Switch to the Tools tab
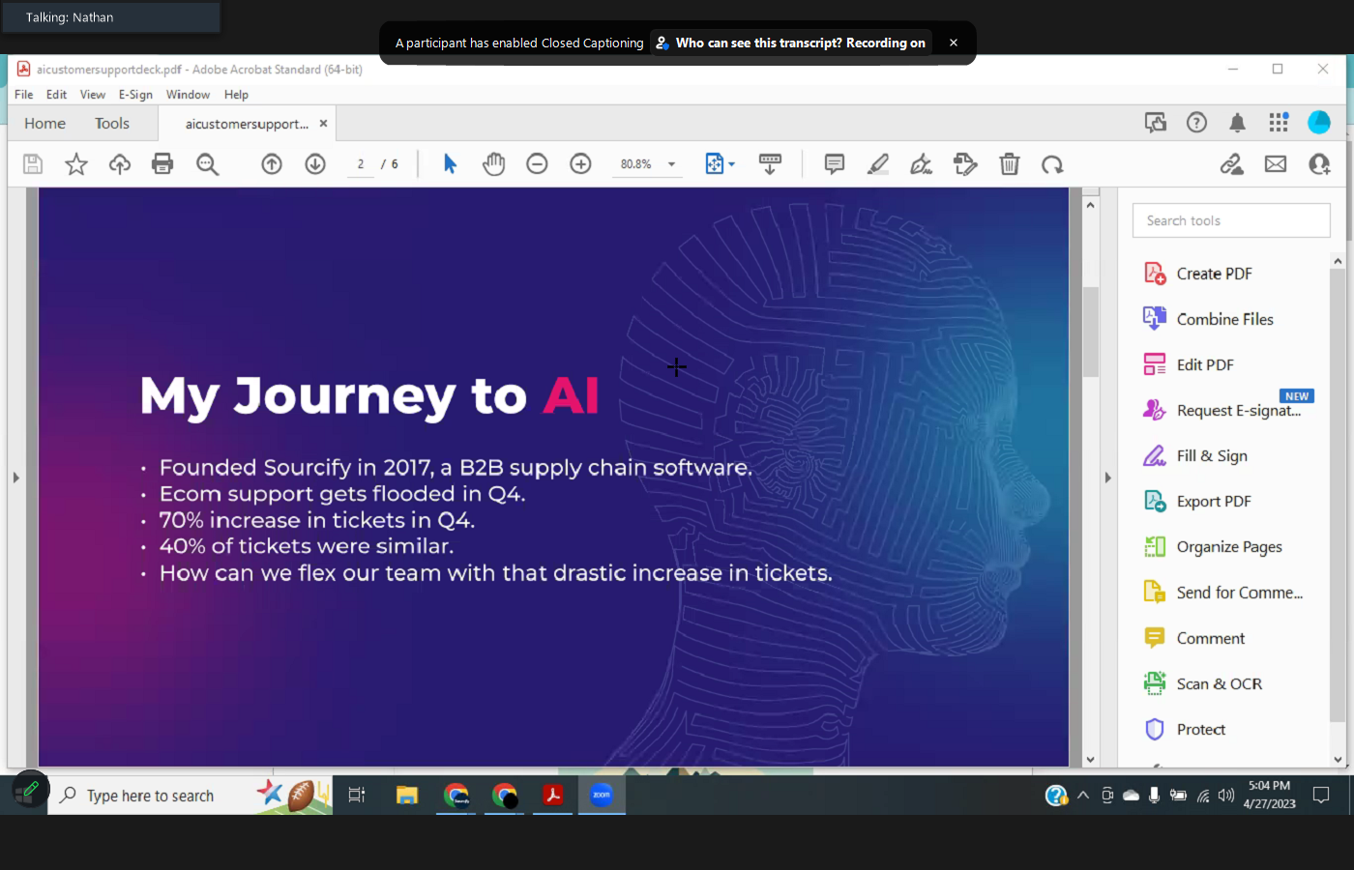Screen dimensions: 1354x870 point(111,124)
